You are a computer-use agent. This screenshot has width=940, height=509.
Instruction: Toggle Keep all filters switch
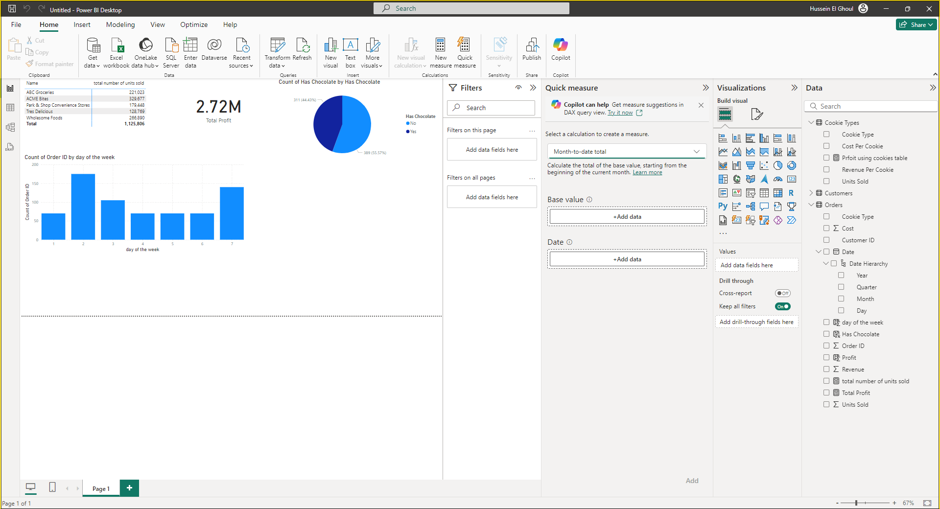pos(783,306)
